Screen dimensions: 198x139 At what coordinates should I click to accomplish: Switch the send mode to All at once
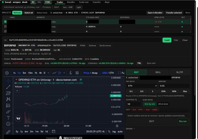click(163, 104)
